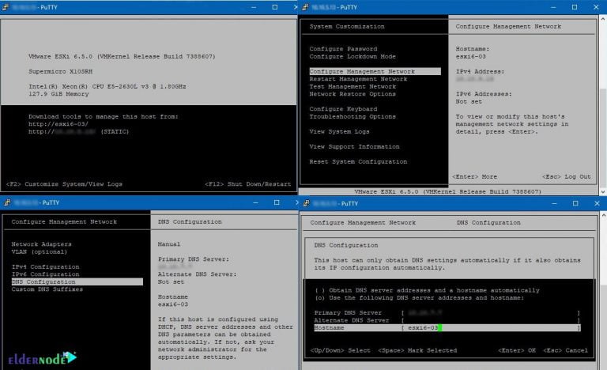Click 'System Customization' heading
The height and width of the screenshot is (370, 607).
point(347,26)
